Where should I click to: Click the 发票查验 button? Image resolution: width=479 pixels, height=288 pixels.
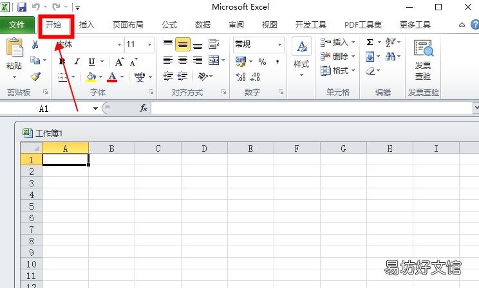(423, 60)
